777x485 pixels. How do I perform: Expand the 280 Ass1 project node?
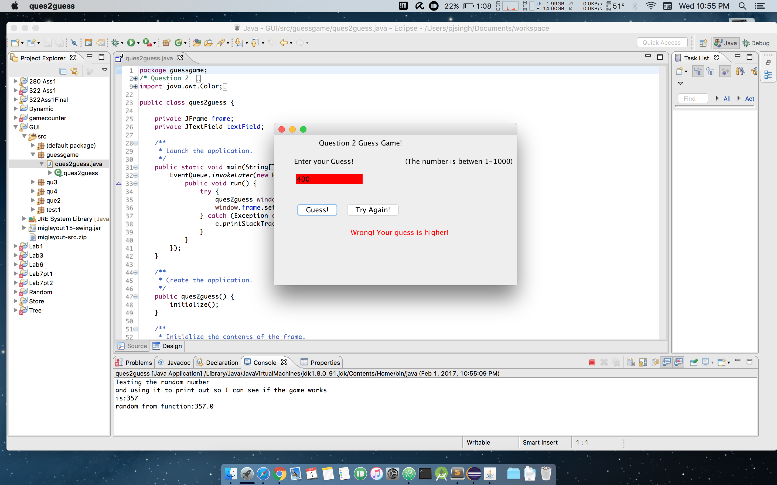15,81
